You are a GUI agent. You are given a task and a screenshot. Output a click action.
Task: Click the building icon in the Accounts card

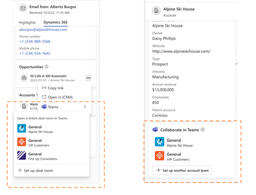[24, 106]
